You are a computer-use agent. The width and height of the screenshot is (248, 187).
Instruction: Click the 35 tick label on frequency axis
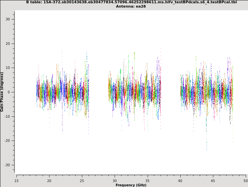pyautogui.click(x=147, y=181)
